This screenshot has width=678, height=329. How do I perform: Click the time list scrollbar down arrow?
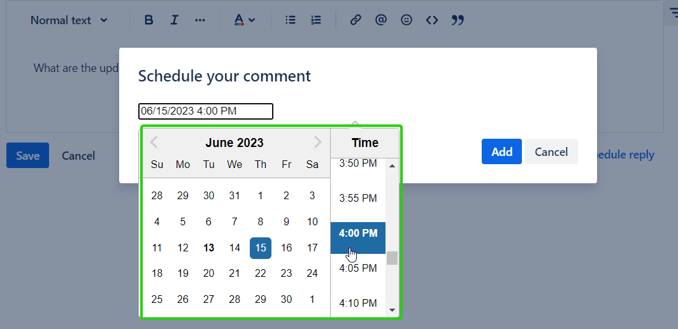[x=393, y=311]
